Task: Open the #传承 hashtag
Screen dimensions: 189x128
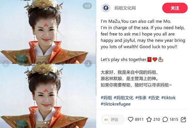Action: click(x=141, y=97)
